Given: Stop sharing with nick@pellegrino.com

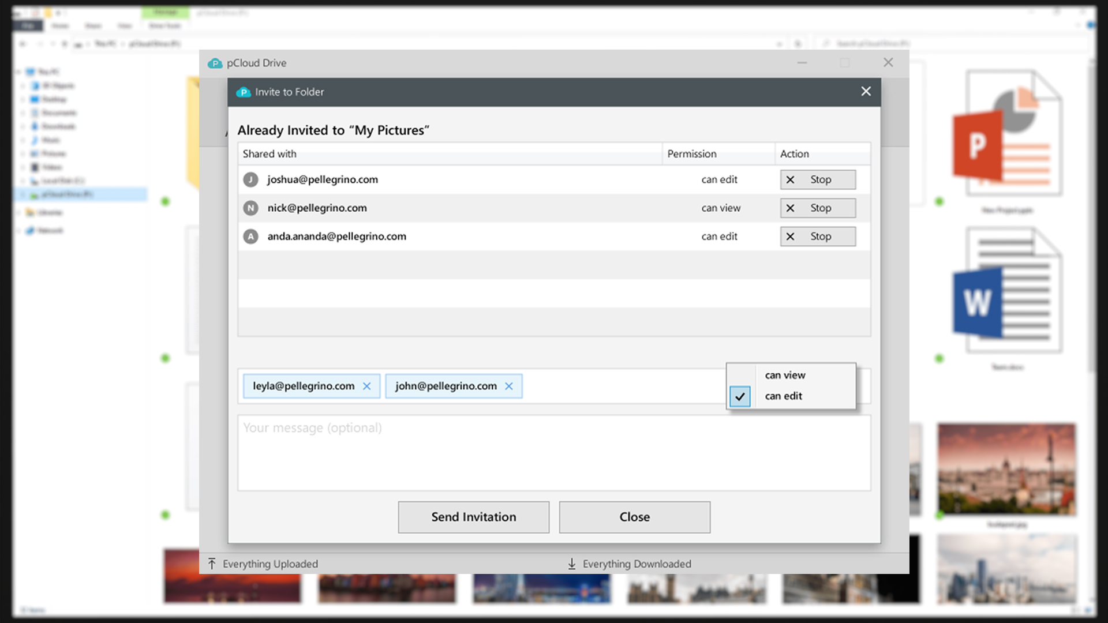Looking at the screenshot, I should coord(818,208).
